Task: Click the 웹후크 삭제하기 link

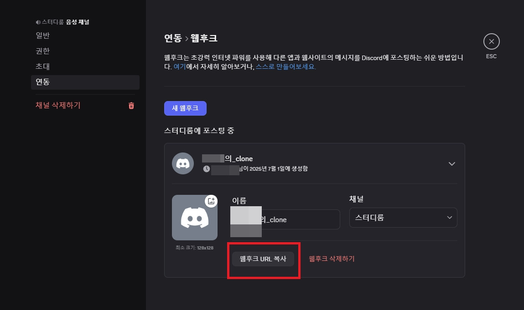Action: click(x=332, y=259)
